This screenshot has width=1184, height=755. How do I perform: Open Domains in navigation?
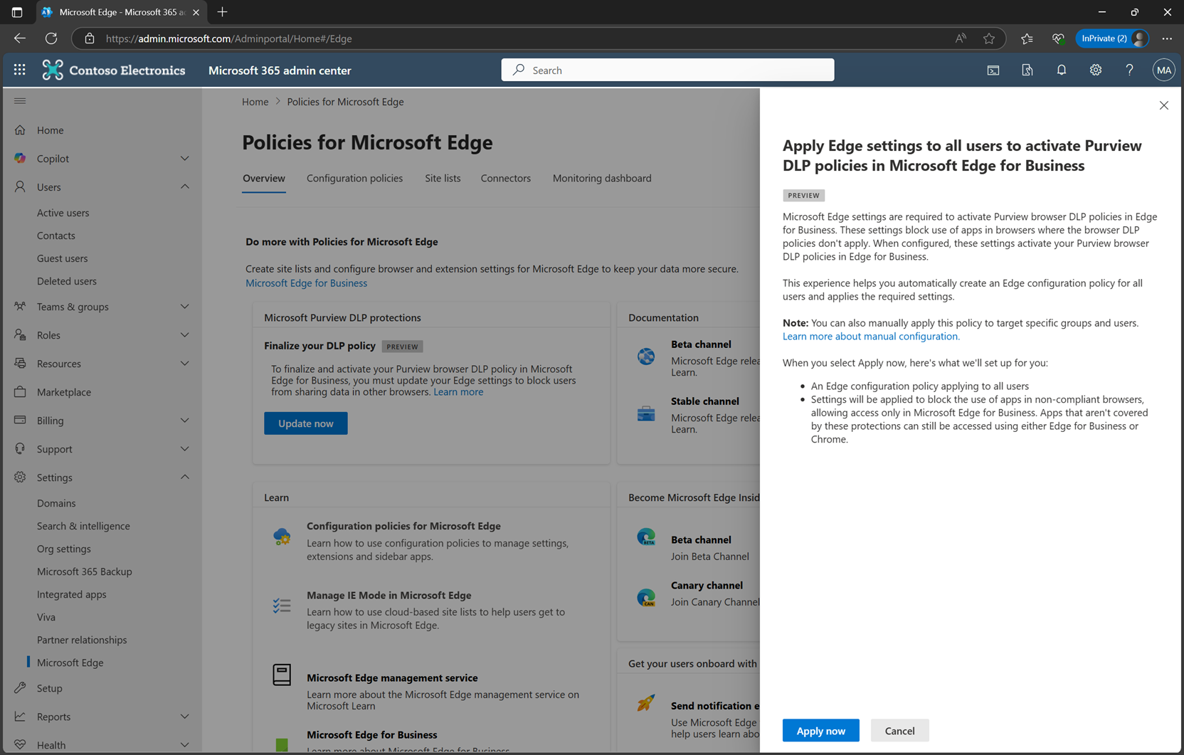[56, 503]
